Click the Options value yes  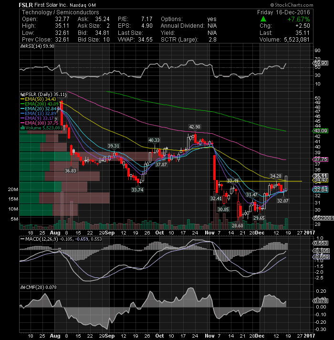pyautogui.click(x=212, y=19)
